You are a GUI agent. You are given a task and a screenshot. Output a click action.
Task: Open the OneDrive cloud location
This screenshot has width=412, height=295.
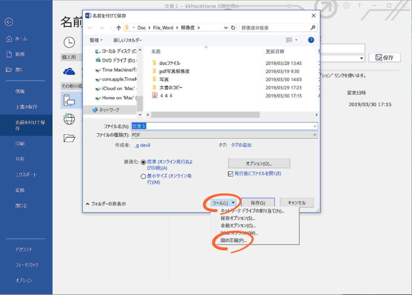click(69, 71)
